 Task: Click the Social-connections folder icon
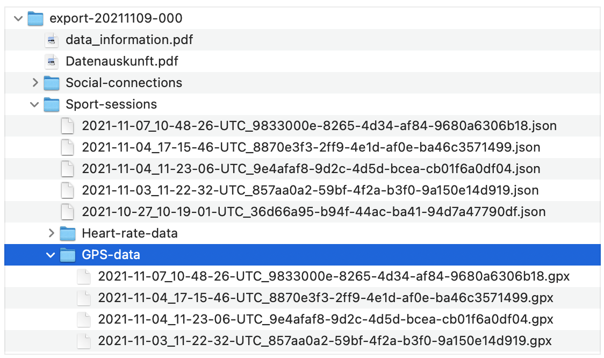click(x=52, y=83)
